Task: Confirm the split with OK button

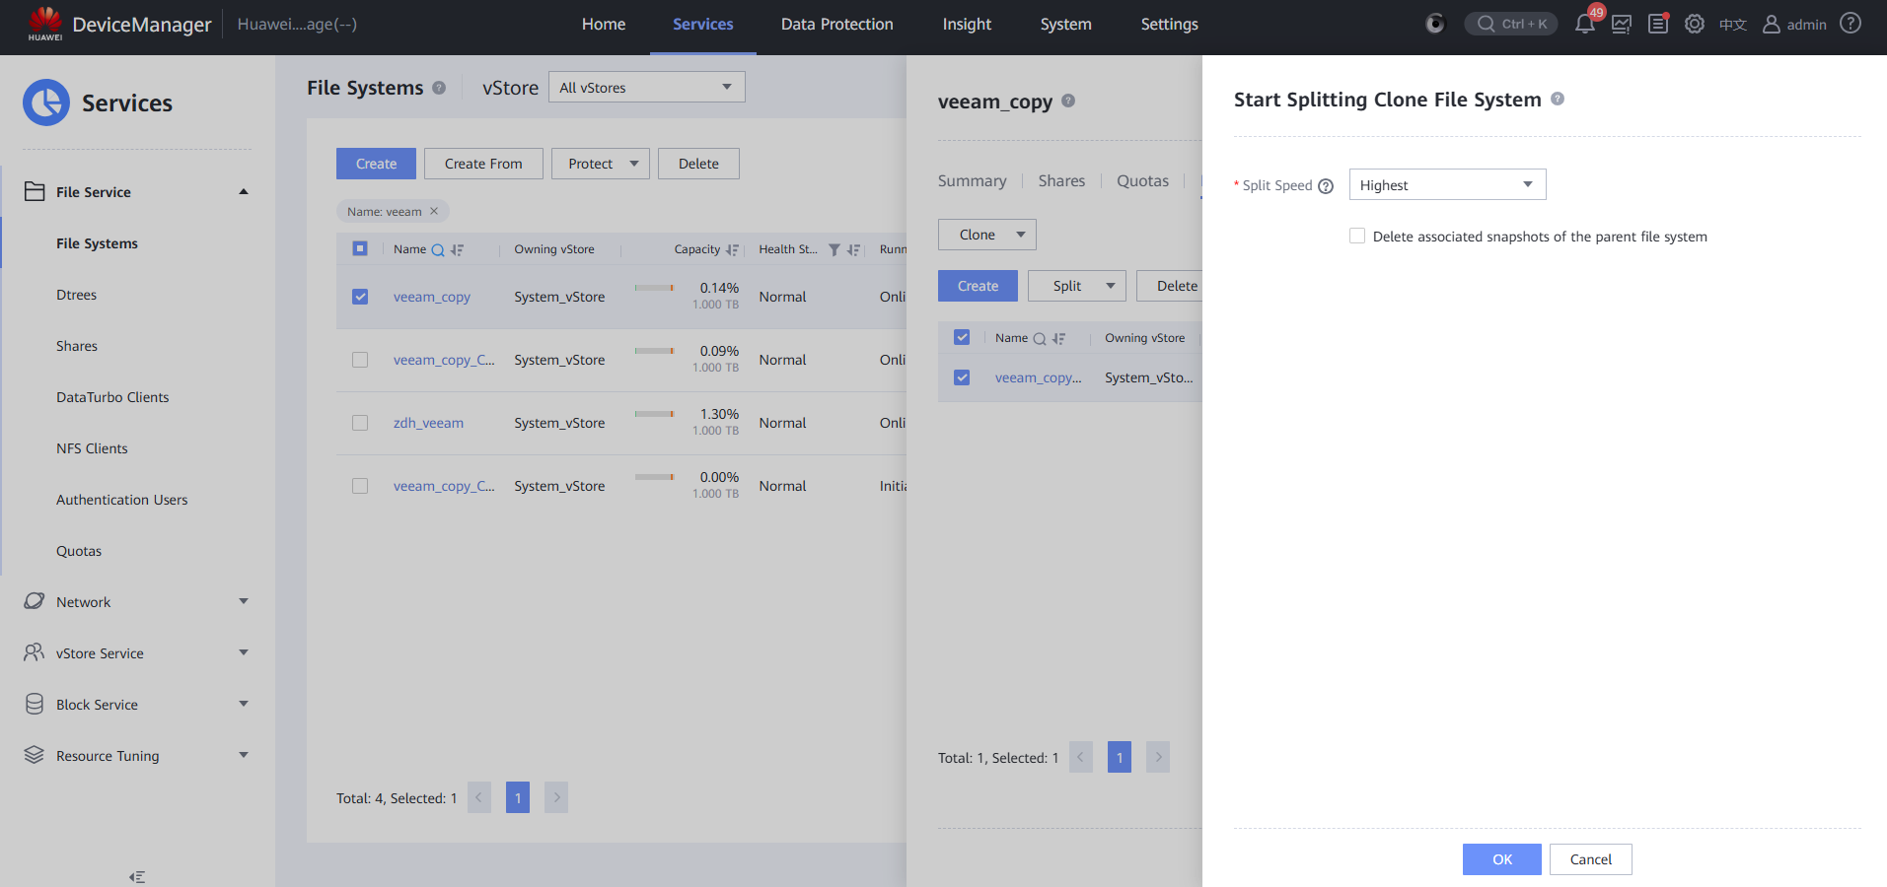Action: pyautogui.click(x=1501, y=859)
